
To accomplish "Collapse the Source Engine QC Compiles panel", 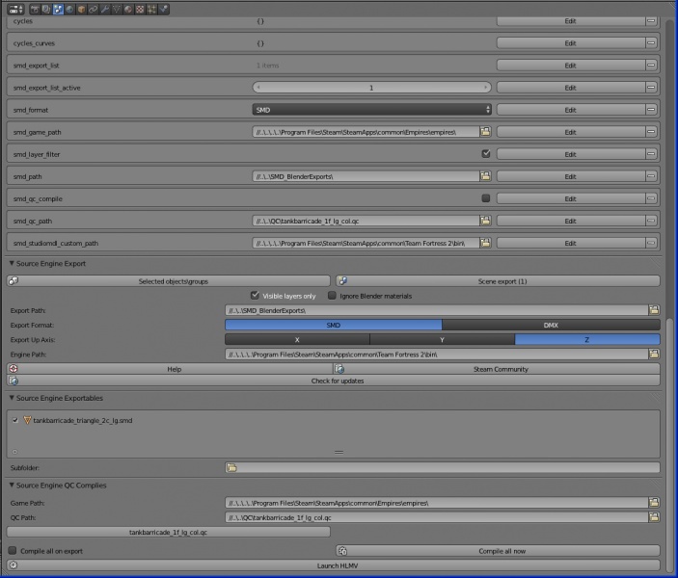I will 12,486.
